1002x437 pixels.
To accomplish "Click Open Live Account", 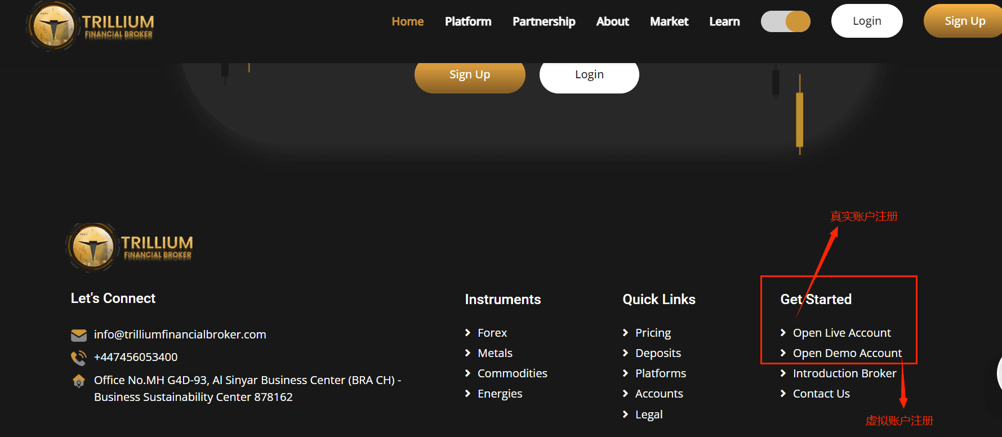I will pos(842,333).
